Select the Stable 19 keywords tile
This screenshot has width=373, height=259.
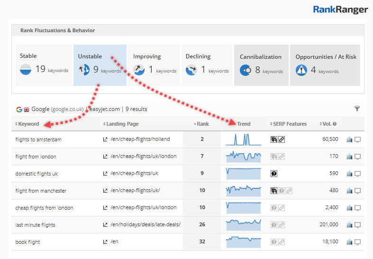tap(44, 65)
